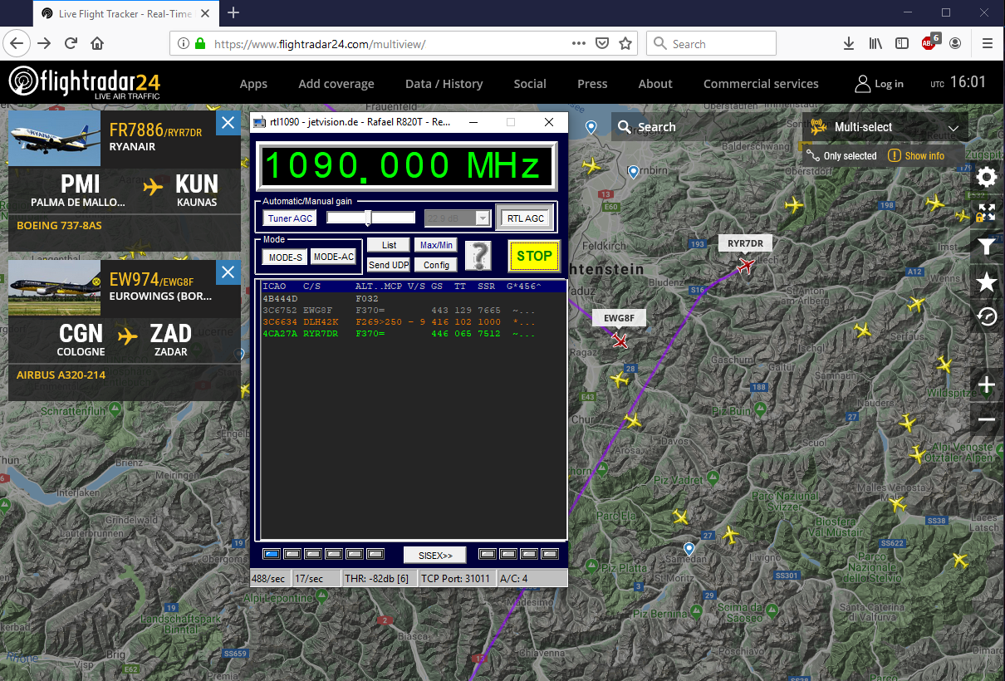Bookmark this page with star icon
This screenshot has width=1005, height=681.
pyautogui.click(x=625, y=43)
